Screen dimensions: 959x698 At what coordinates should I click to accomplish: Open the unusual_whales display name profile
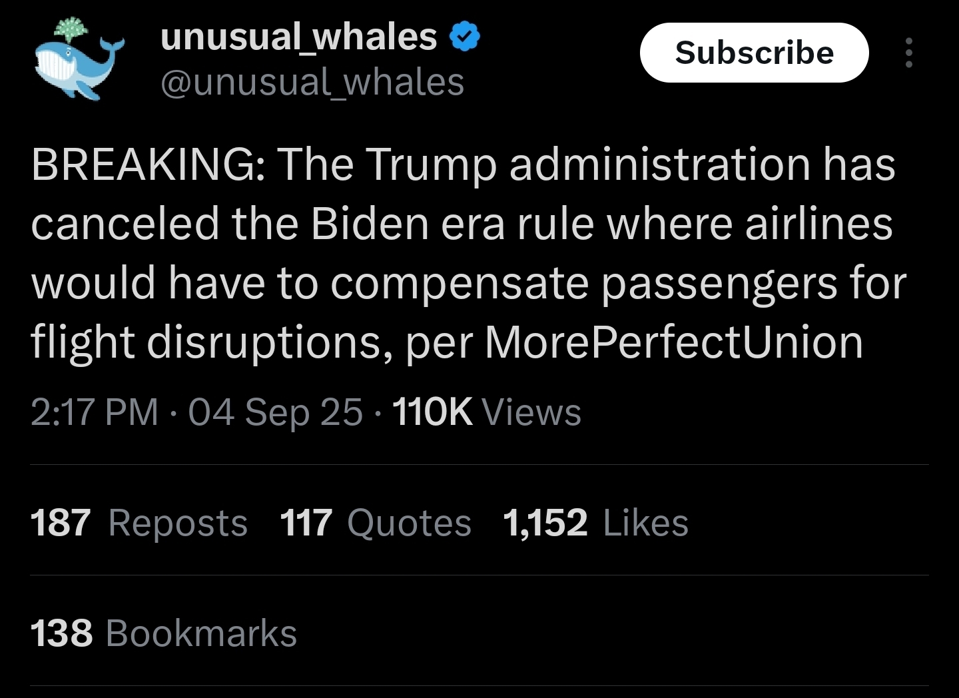(x=298, y=37)
